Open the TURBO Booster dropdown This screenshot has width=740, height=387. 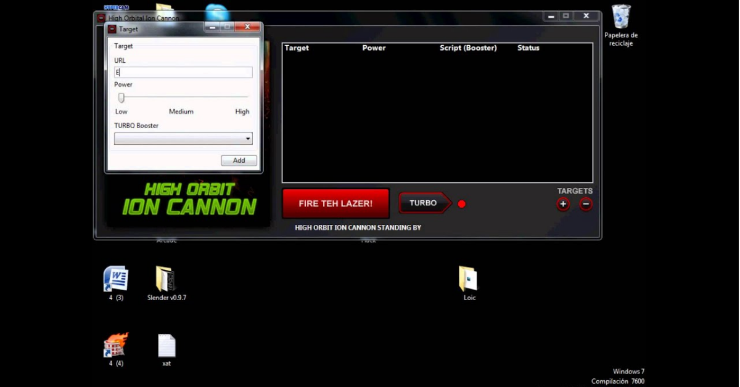click(183, 139)
